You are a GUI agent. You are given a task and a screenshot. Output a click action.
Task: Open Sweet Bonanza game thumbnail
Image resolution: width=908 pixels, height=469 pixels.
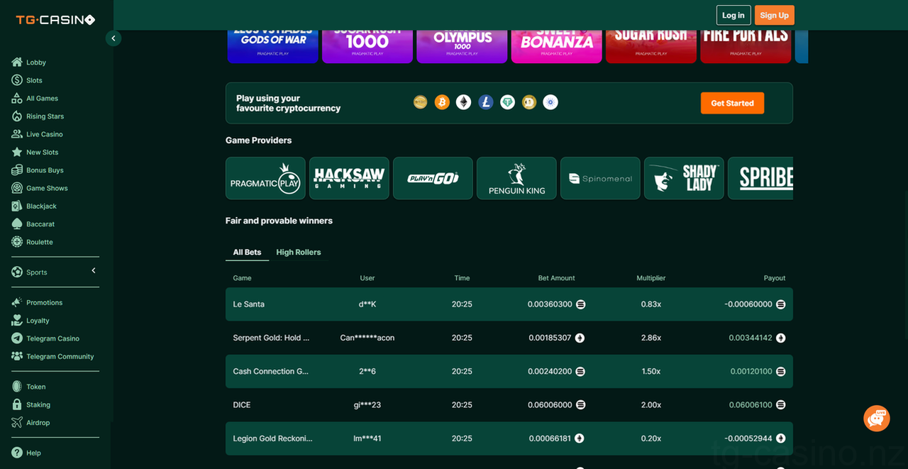click(x=557, y=46)
